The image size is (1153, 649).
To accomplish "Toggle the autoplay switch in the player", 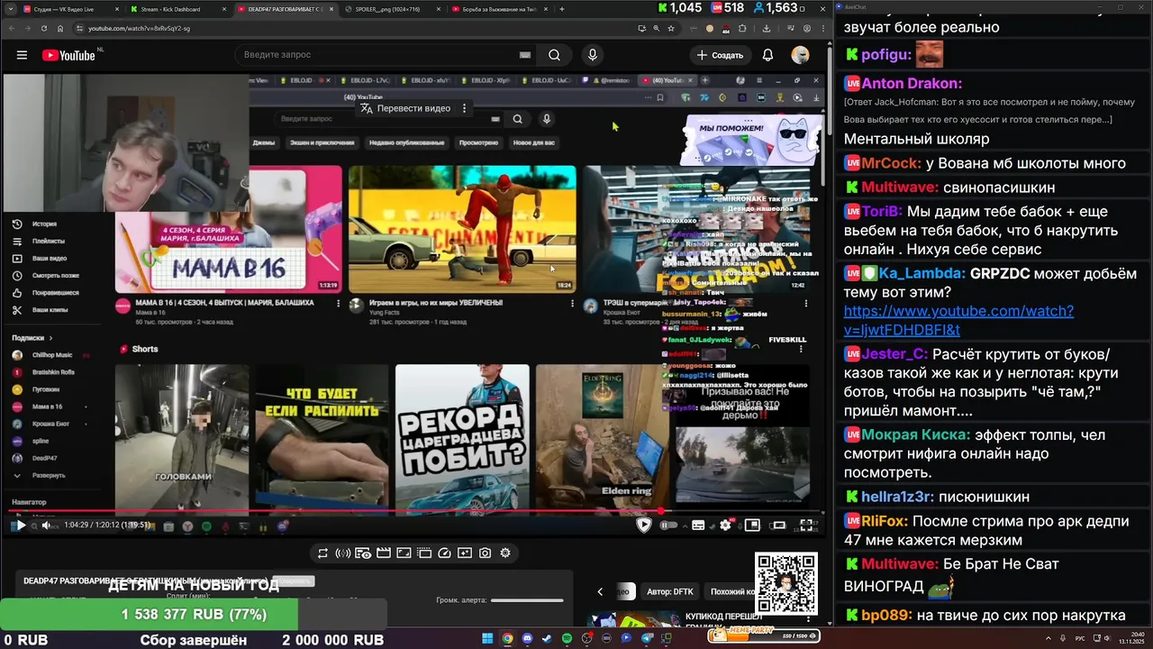I will point(668,525).
